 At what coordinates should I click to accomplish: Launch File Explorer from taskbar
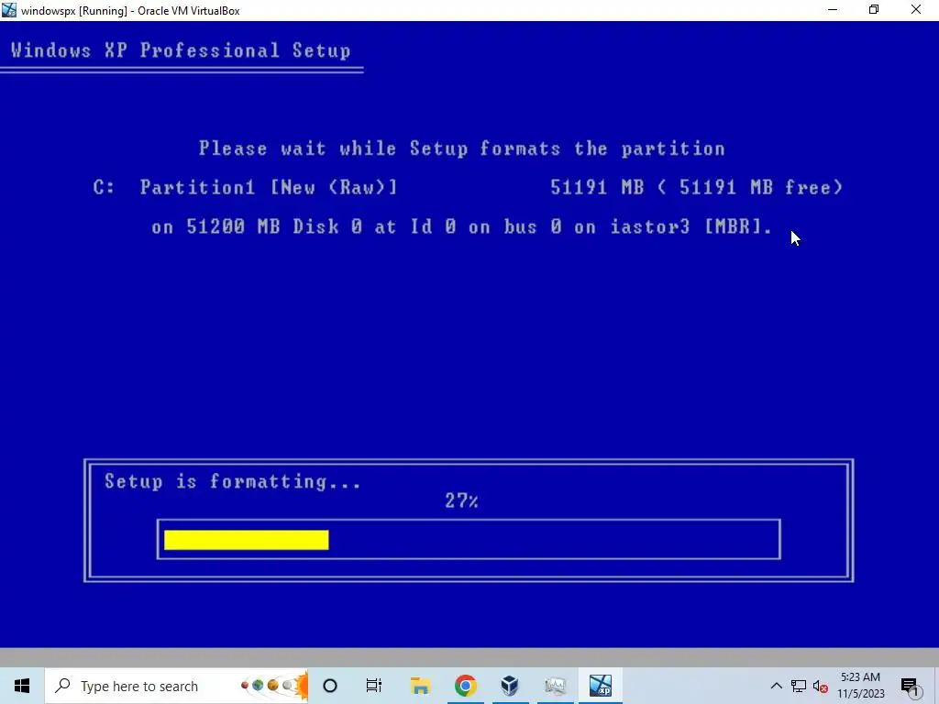[420, 686]
